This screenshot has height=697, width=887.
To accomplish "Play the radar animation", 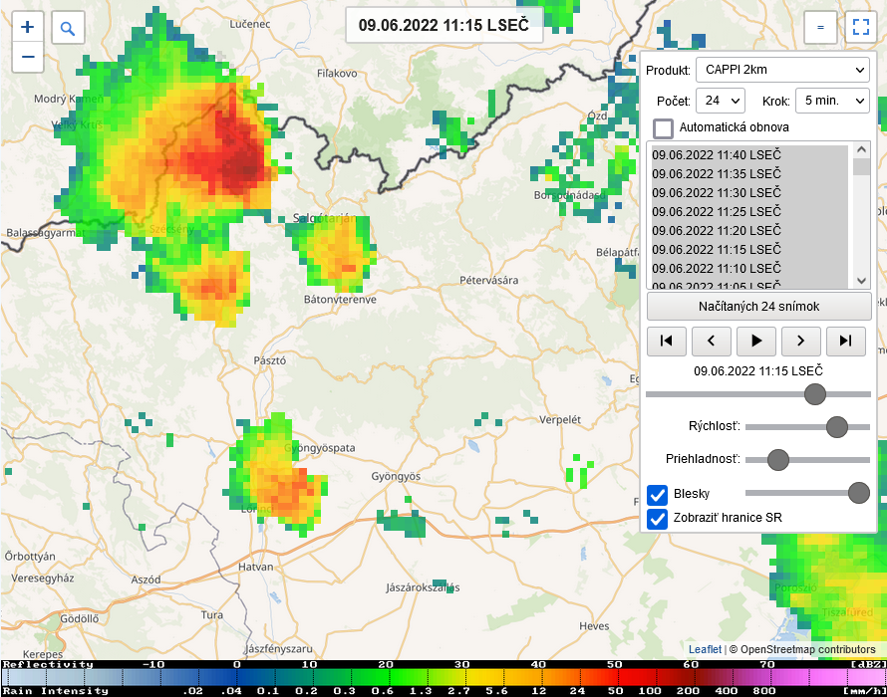I will 756,341.
